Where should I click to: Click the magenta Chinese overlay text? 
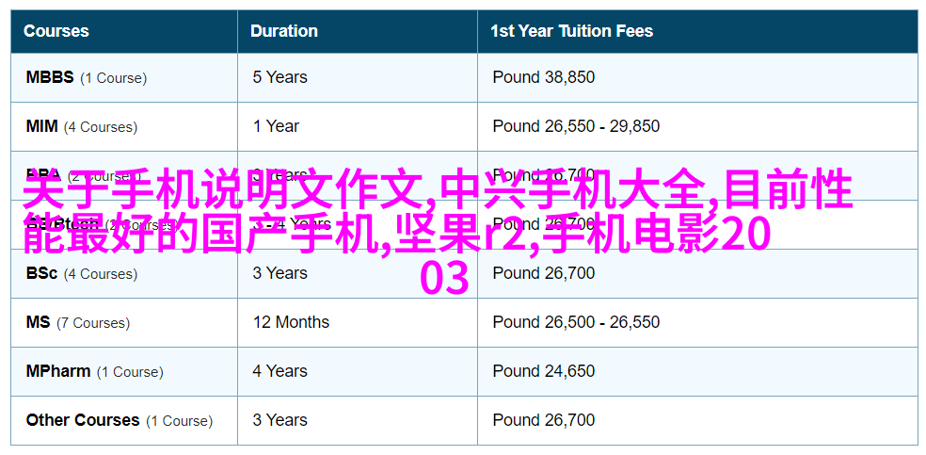[439, 231]
